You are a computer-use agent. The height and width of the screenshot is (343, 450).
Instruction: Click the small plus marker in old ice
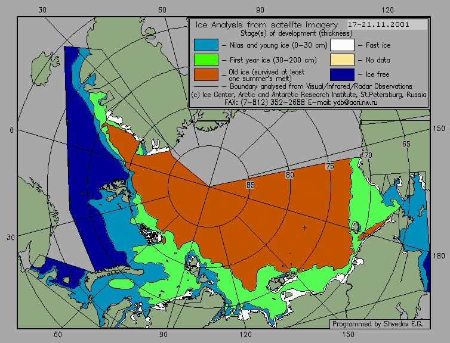[x=304, y=227]
